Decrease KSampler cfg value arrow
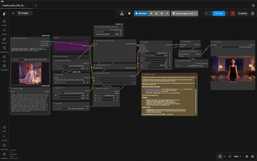257x161 pixels. [142, 60]
